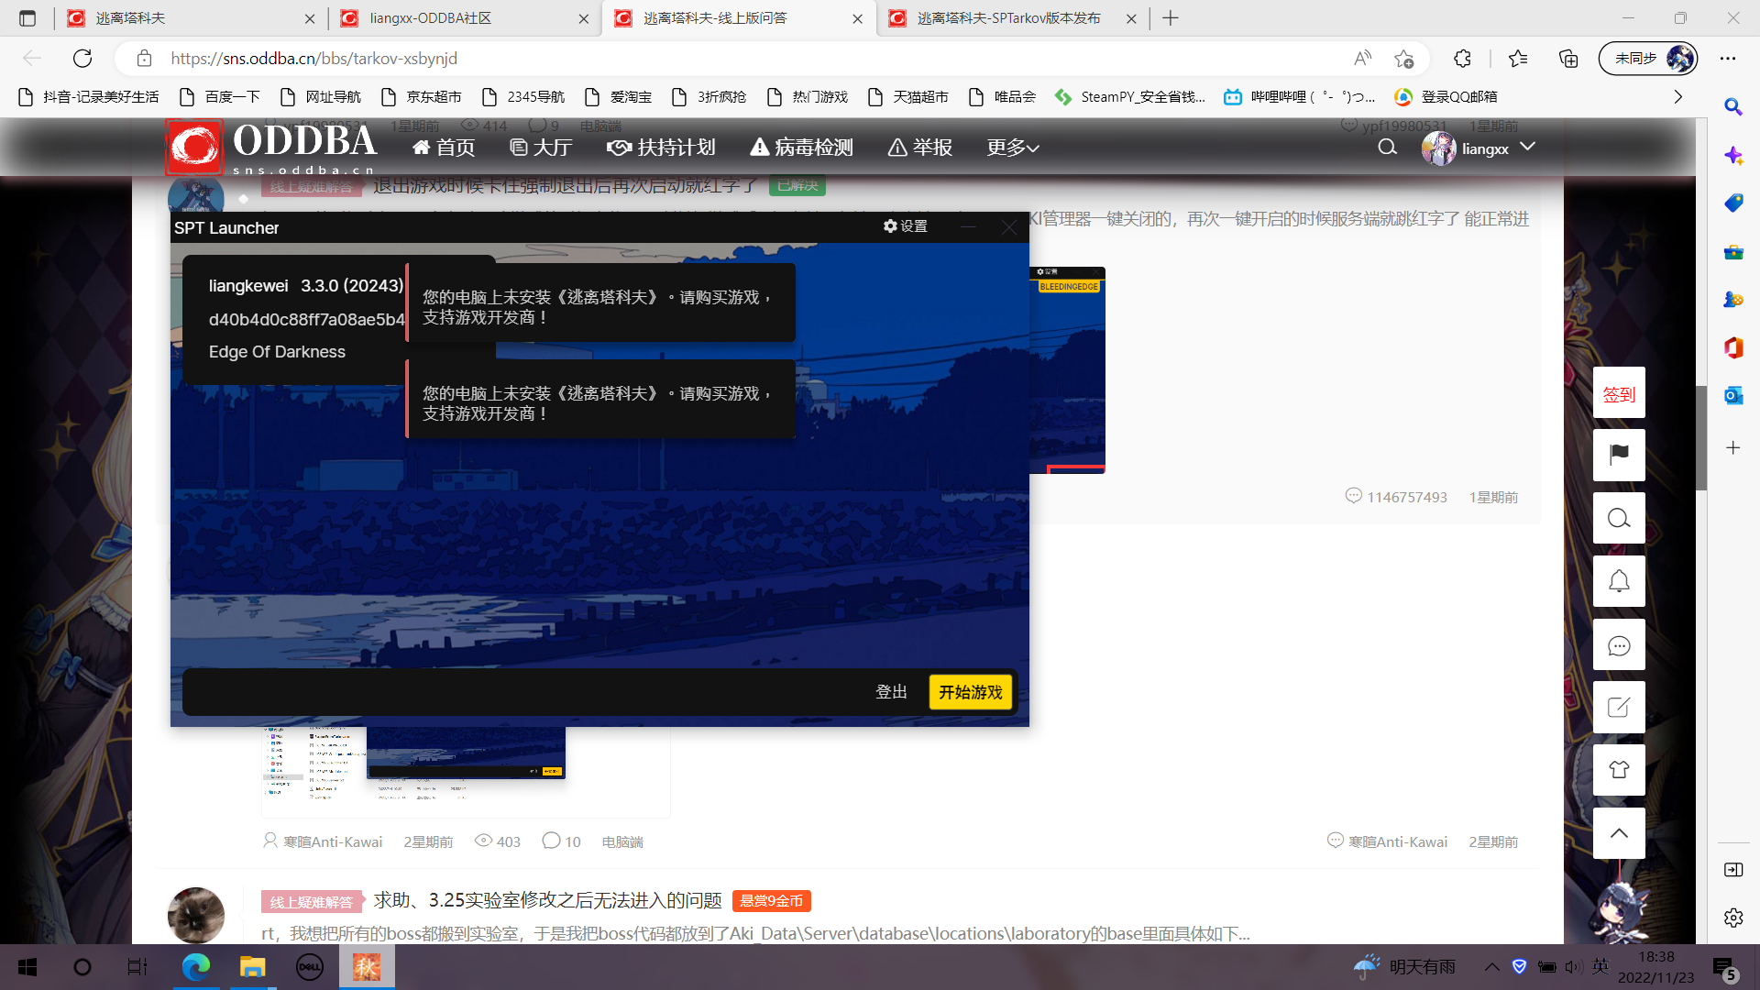Switch to 逃离塔科夫-SPTarkov版本发布 tab
1760x990 pixels.
(1011, 18)
